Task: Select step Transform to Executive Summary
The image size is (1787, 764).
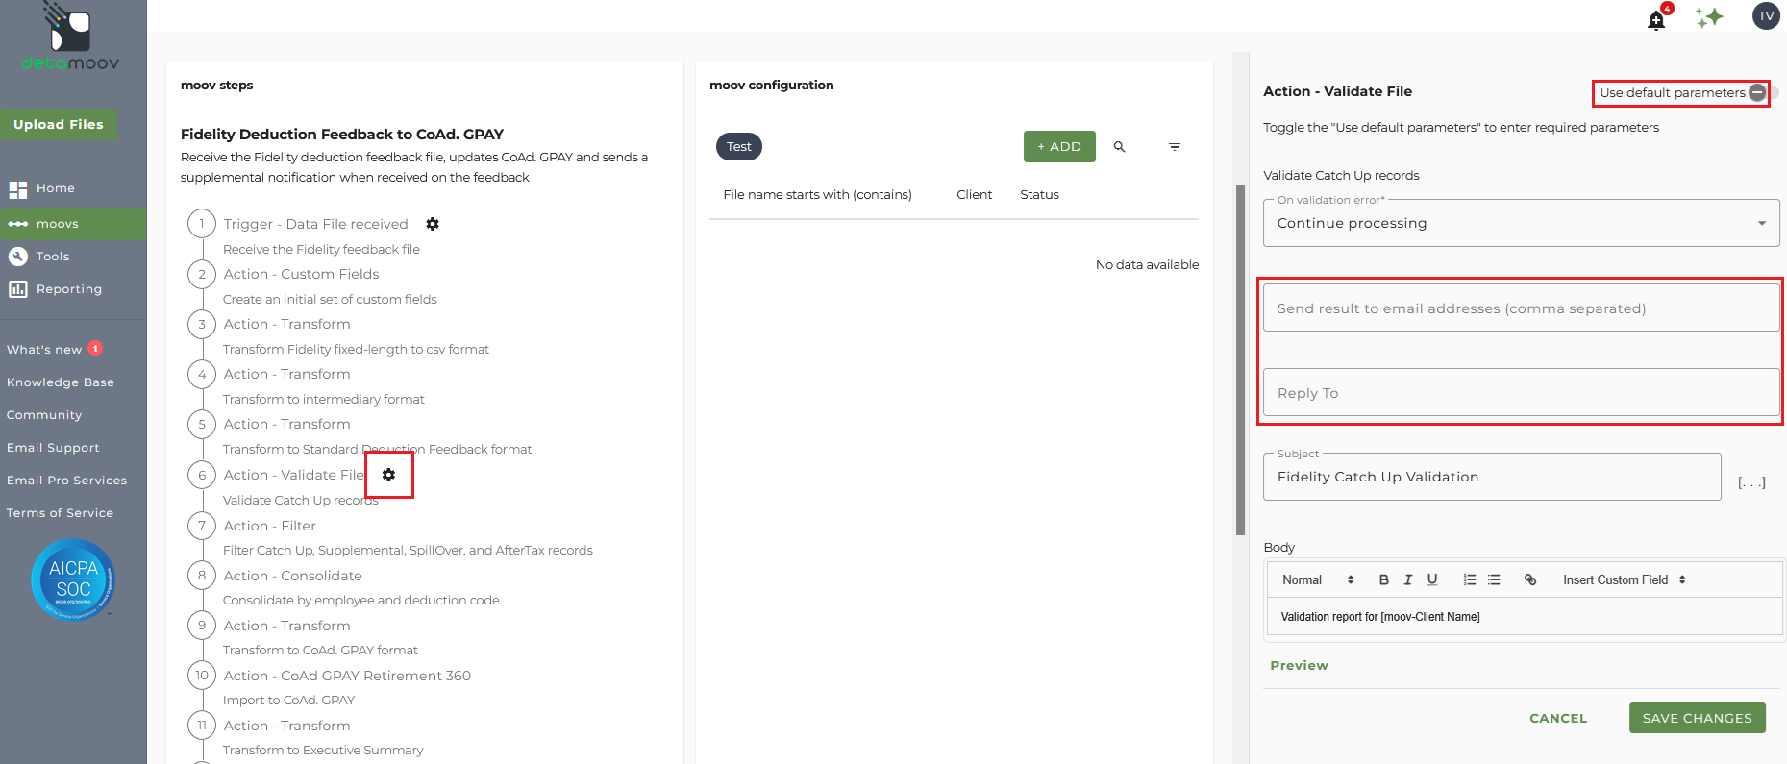Action: click(323, 751)
